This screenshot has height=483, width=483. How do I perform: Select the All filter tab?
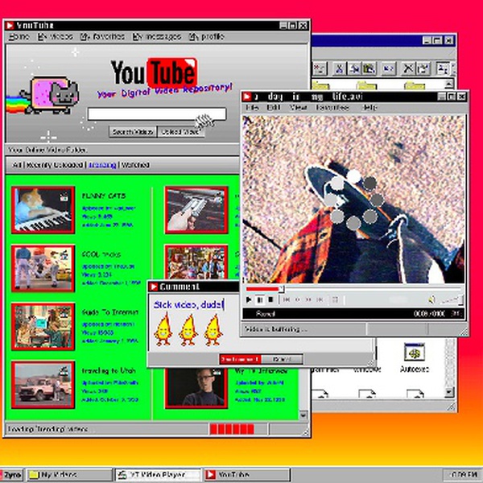click(x=17, y=165)
